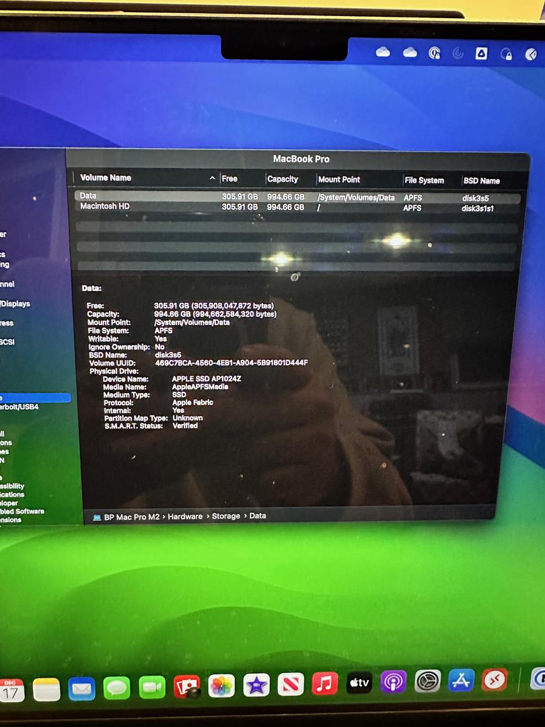Click BP Mac Pro M2 in path bar
This screenshot has height=727, width=545.
click(132, 517)
